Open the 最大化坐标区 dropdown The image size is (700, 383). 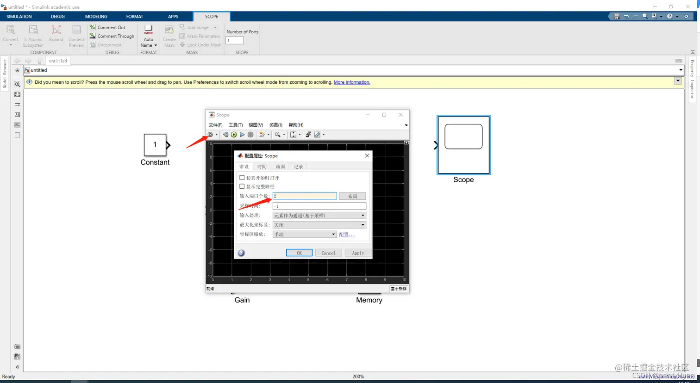click(319, 225)
